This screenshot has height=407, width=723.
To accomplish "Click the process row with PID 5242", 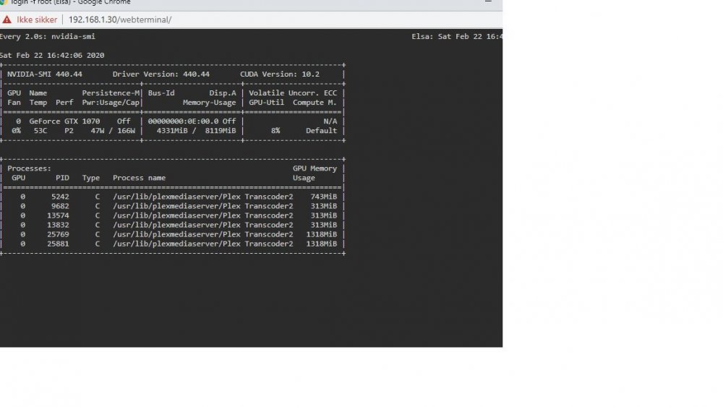I will pyautogui.click(x=173, y=197).
